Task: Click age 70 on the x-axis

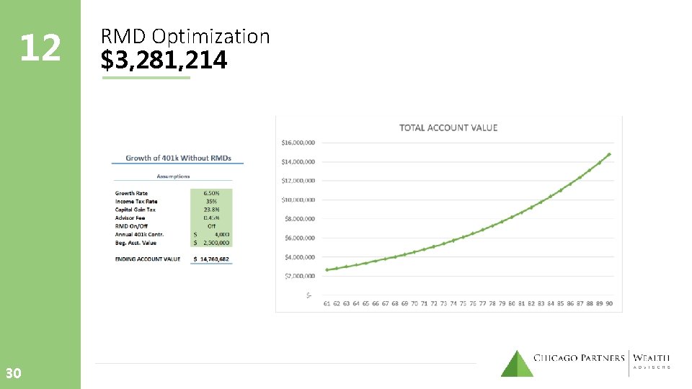Action: [414, 303]
